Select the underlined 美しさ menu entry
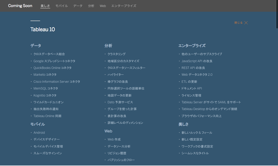This screenshot has height=166, width=278. click(x=45, y=5)
